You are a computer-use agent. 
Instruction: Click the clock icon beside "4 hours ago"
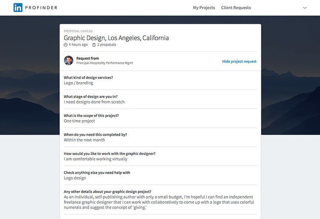(66, 45)
